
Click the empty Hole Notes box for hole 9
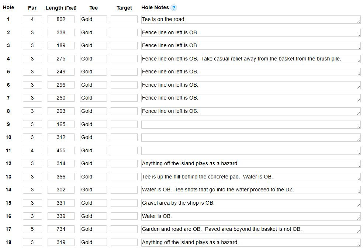(x=251, y=125)
